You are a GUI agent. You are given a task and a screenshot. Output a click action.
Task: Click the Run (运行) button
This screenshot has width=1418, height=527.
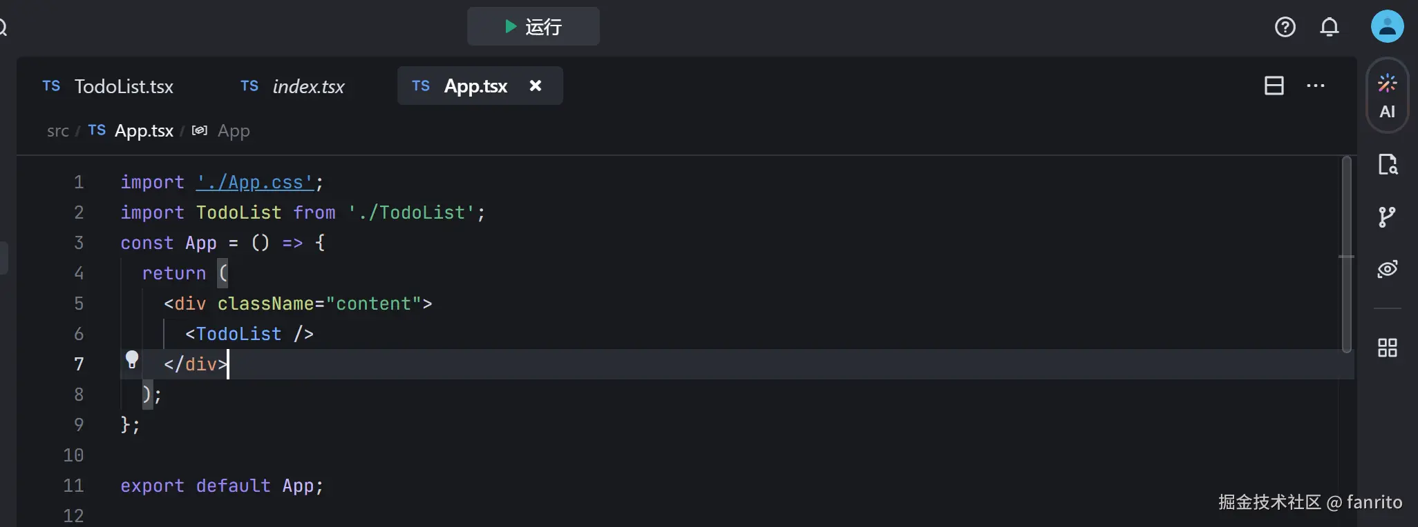533,27
